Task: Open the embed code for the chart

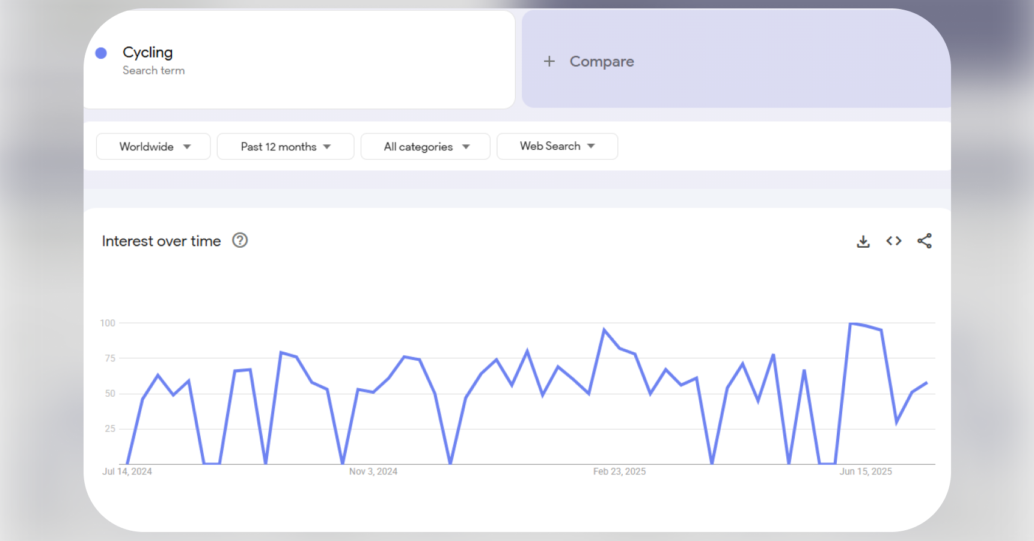Action: 894,240
